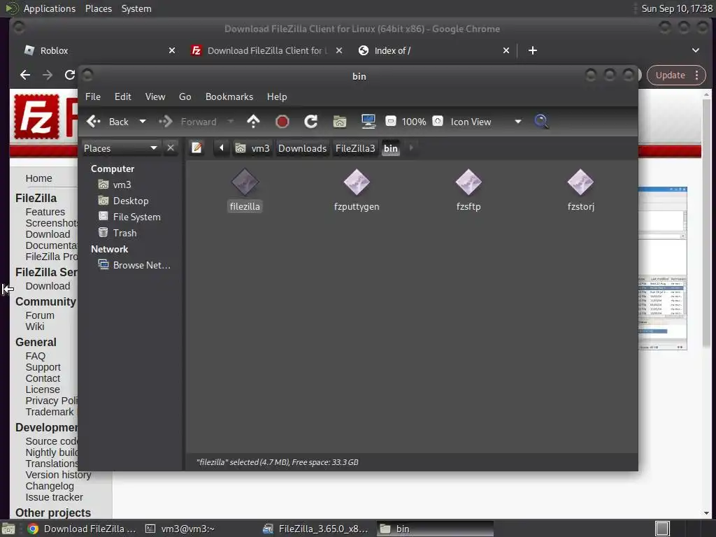The height and width of the screenshot is (537, 716).
Task: Open Places sidebar selector dropdown
Action: pos(120,148)
